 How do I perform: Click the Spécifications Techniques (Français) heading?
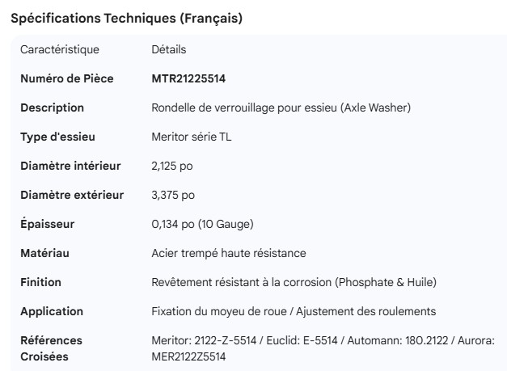pos(126,19)
